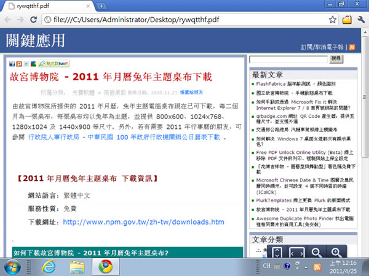This screenshot has height=276, width=369.
Task: Click the 最新文章 sidebar heading
Action: [268, 75]
